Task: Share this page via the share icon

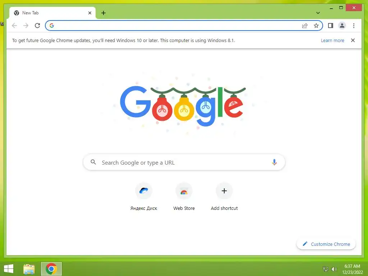Action: click(x=305, y=26)
